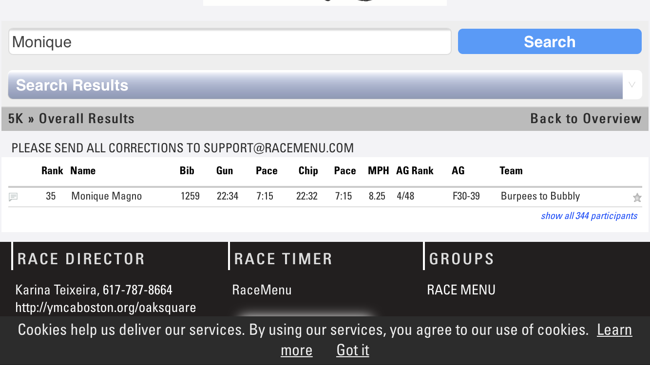Viewport: 650px width, 365px height.
Task: Open the ymcaboston.org/oaksquare link
Action: click(x=106, y=308)
